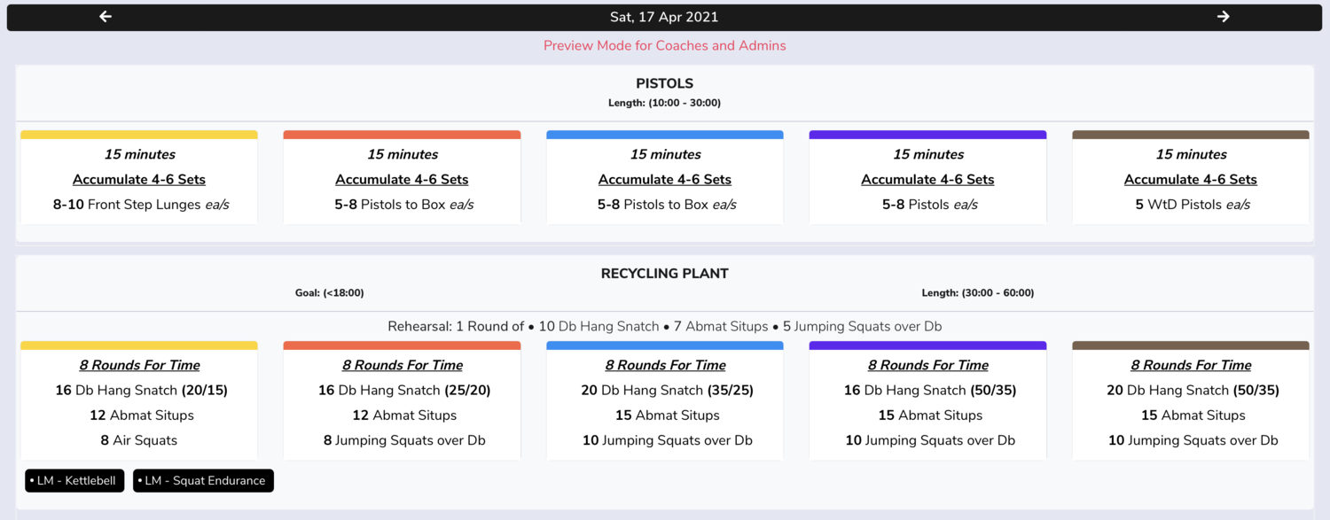Open the Front Step Lunges workout card
Image resolution: width=1330 pixels, height=520 pixels.
139,177
